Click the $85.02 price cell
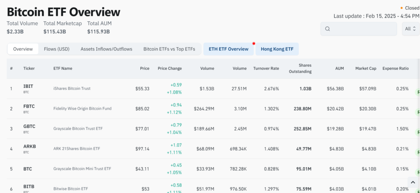Screen dimensions: 420x193 click(x=142, y=109)
